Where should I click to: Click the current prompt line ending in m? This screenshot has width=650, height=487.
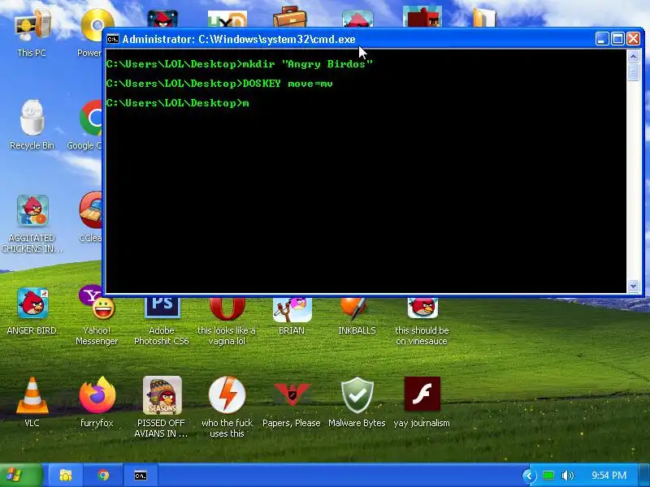tap(177, 103)
